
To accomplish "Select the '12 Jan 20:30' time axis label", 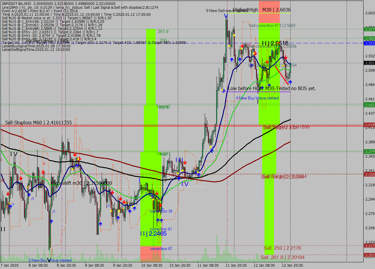I will [293, 265].
